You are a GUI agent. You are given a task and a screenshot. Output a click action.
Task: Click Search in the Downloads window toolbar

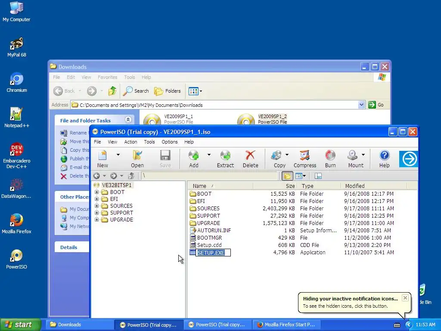(136, 91)
